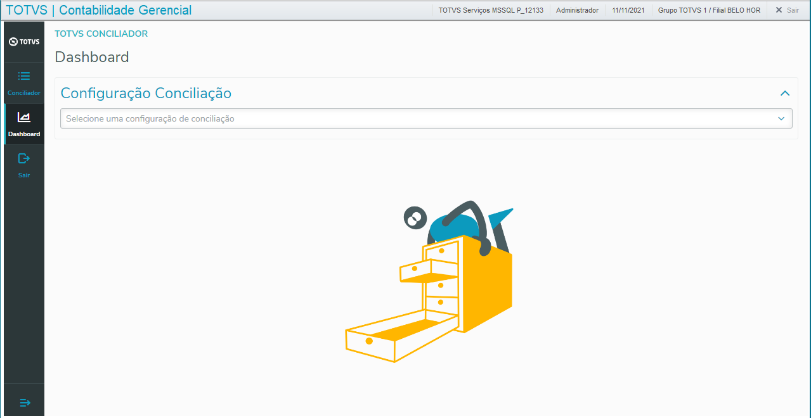Image resolution: width=811 pixels, height=418 pixels.
Task: Click the Sair label in sidebar
Action: [24, 175]
